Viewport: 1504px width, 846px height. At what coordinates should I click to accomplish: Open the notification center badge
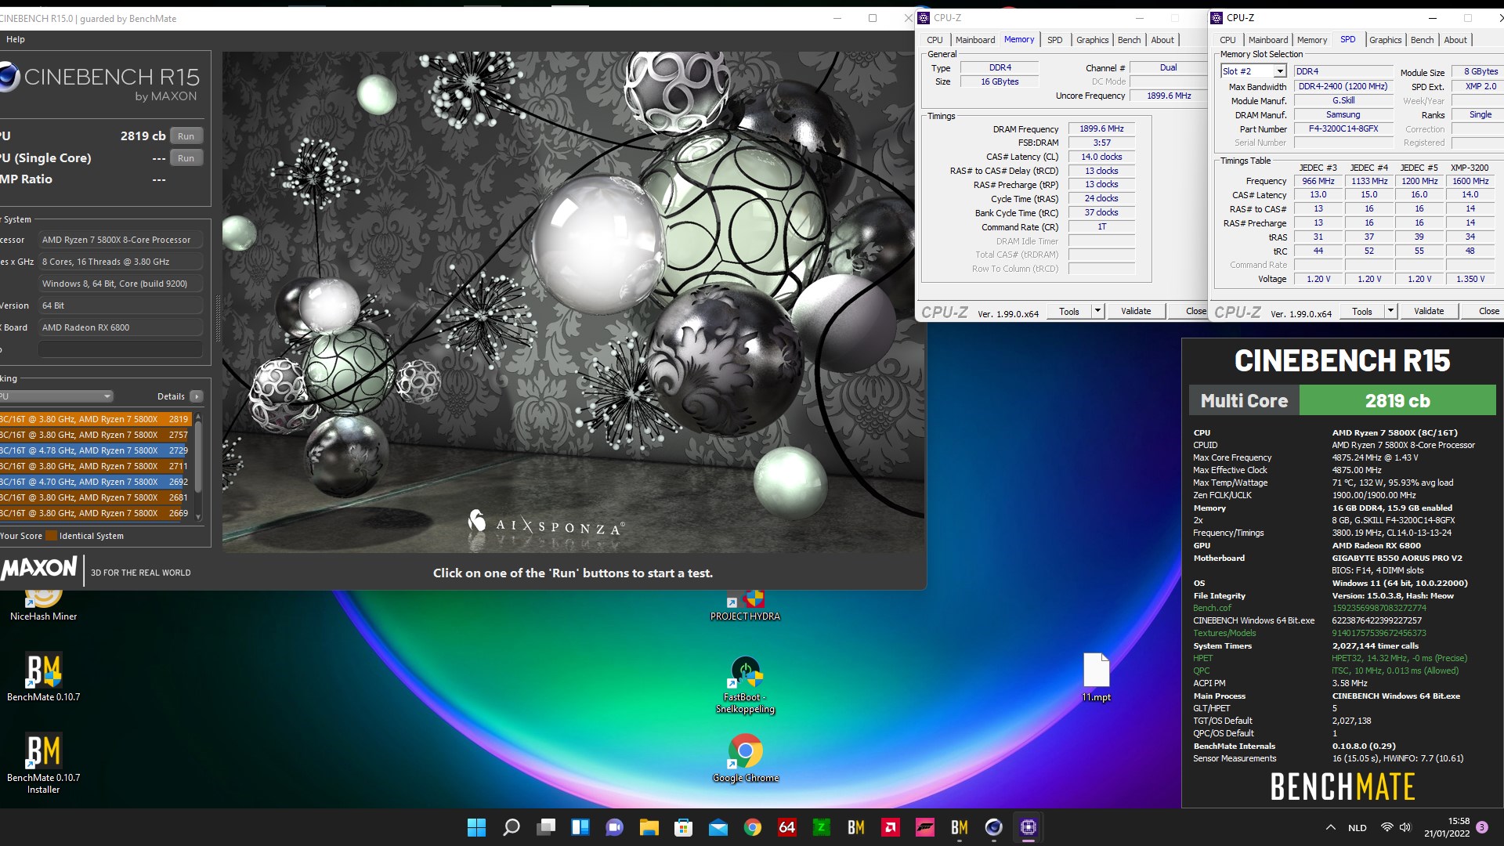pyautogui.click(x=1482, y=826)
